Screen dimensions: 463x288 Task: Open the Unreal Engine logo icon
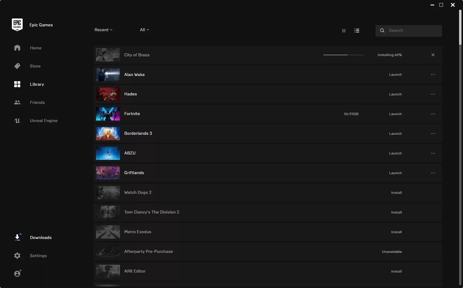click(17, 121)
